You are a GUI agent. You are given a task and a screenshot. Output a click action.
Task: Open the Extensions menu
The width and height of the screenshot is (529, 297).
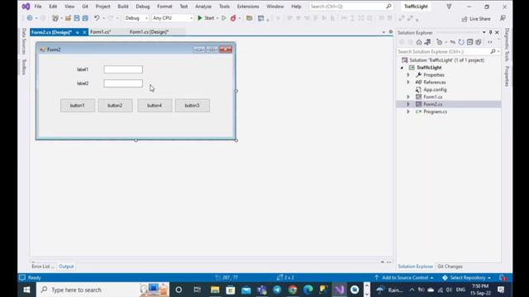[248, 7]
